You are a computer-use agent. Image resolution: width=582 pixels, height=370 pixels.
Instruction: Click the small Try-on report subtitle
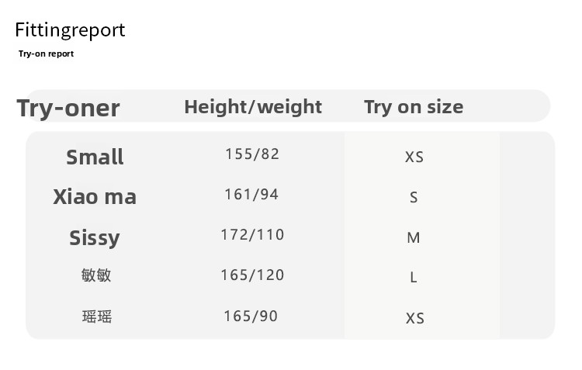pos(46,54)
